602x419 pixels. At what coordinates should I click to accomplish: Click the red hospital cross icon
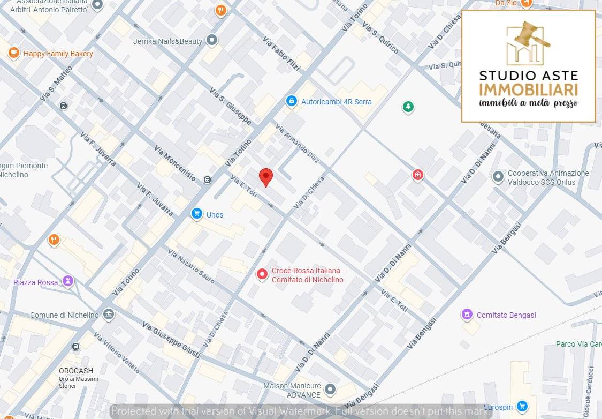pyautogui.click(x=418, y=175)
